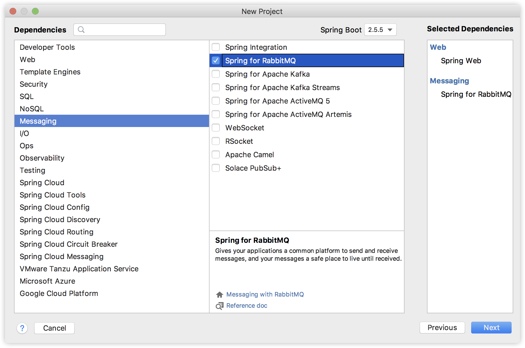Select Spring Web in Selected Dependencies
Viewport: 525px width, 348px height.
461,61
